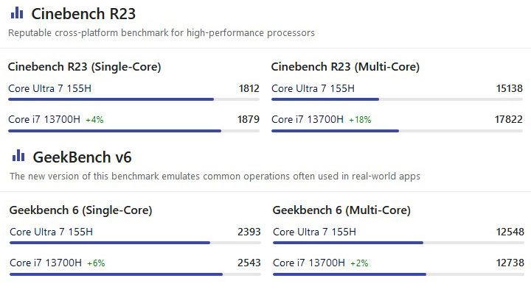Click Core i7 13700H bar in Cinebench multi-core
The image size is (531, 292).
(x=397, y=131)
